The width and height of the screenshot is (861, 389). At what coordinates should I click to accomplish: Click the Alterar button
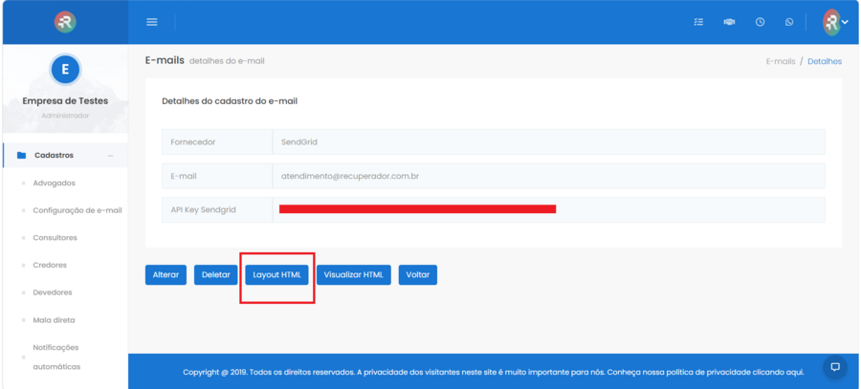pyautogui.click(x=166, y=275)
